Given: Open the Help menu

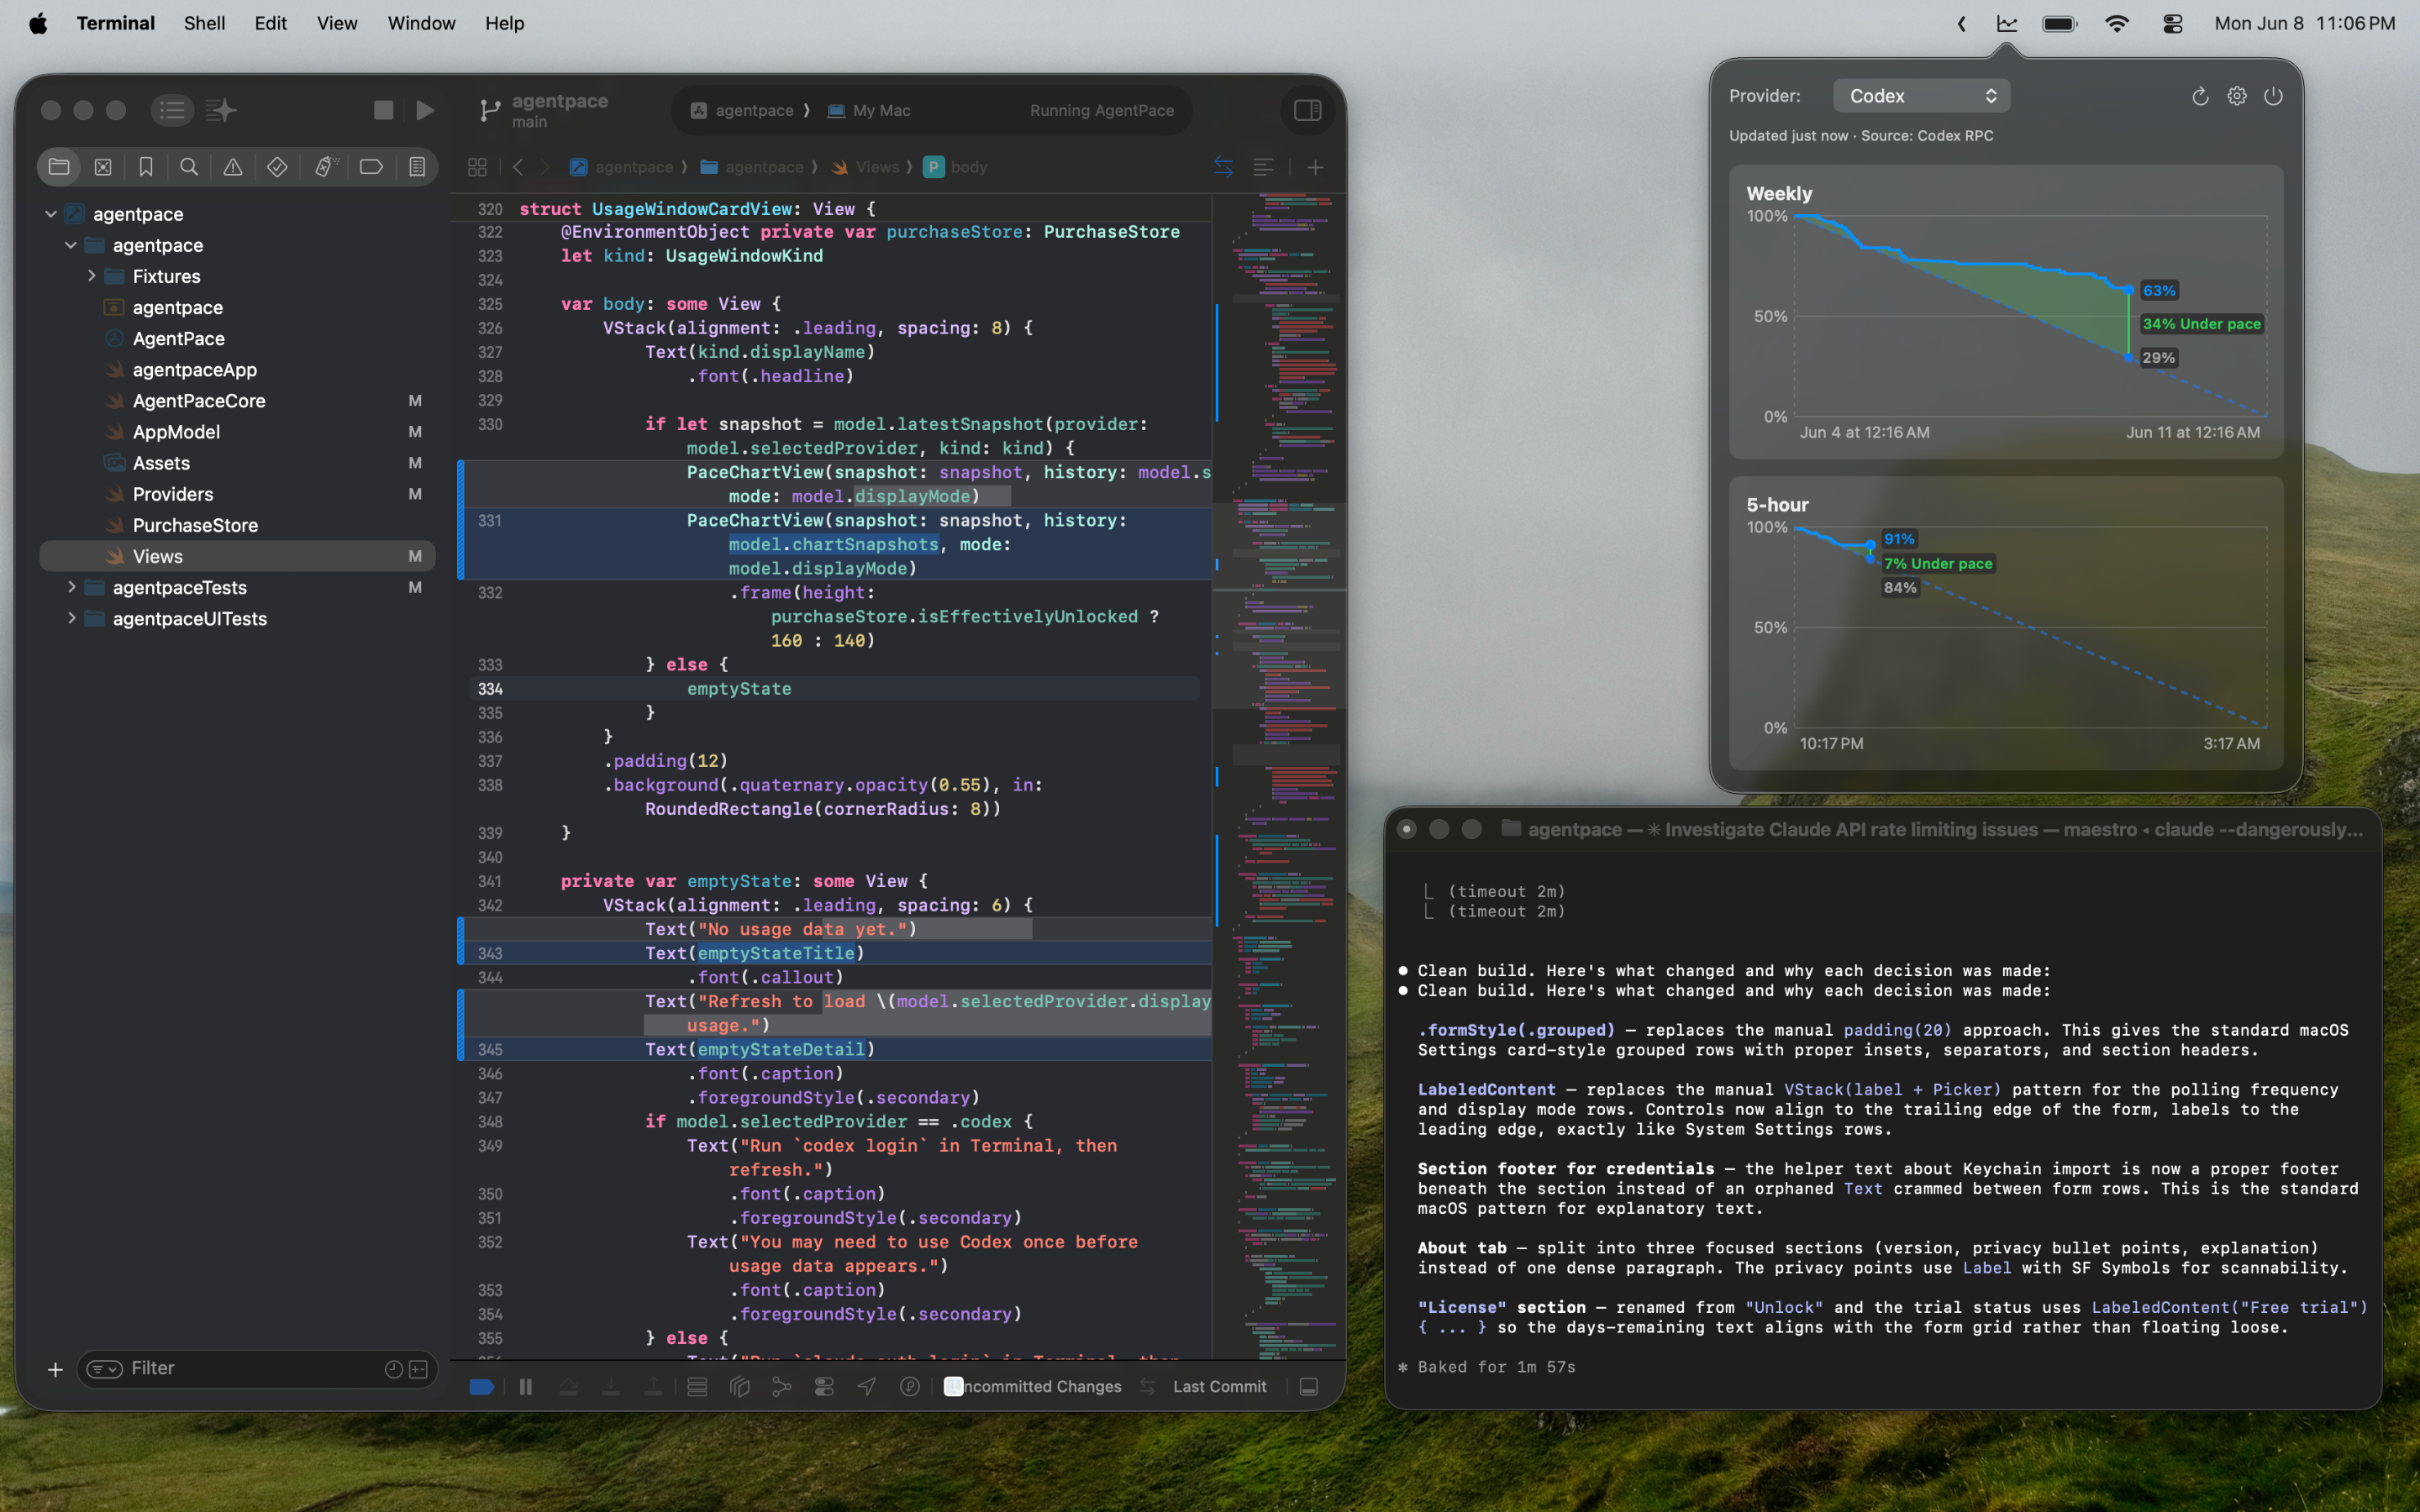Looking at the screenshot, I should click(x=505, y=23).
